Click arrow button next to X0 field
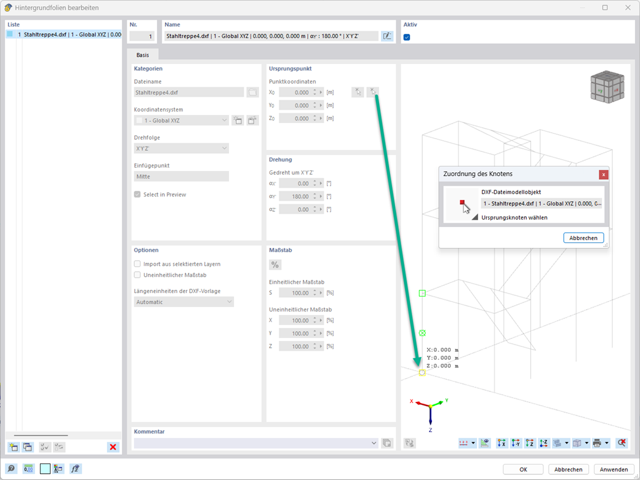The image size is (640, 480). pos(321,93)
